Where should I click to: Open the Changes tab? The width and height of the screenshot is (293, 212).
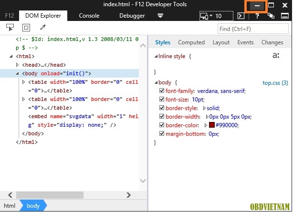pyautogui.click(x=272, y=42)
